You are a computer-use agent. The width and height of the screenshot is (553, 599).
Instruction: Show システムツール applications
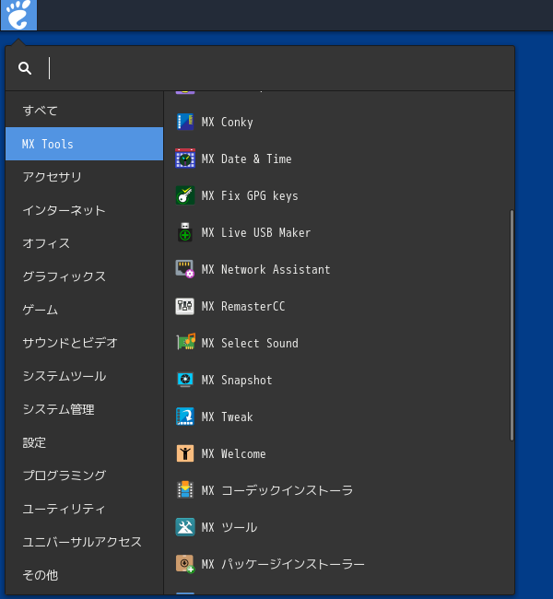click(85, 376)
